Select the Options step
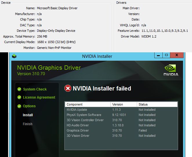Screen dimensions: 192x157 coord(29,106)
